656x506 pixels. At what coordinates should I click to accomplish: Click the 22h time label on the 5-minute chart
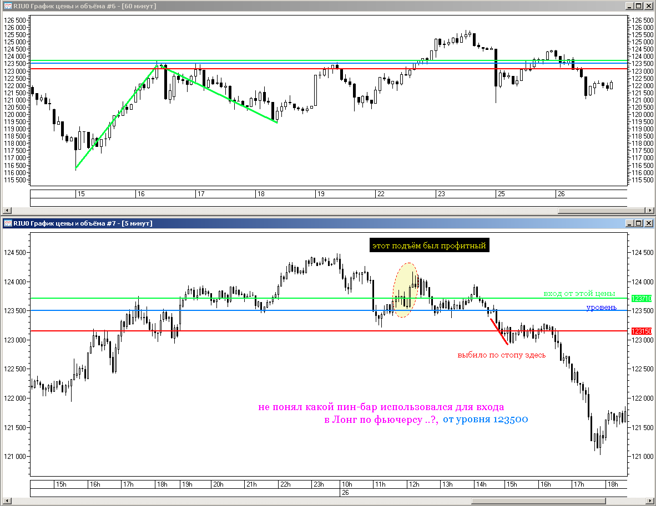[x=285, y=484]
